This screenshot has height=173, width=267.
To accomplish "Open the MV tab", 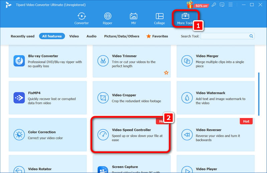I will [x=133, y=19].
